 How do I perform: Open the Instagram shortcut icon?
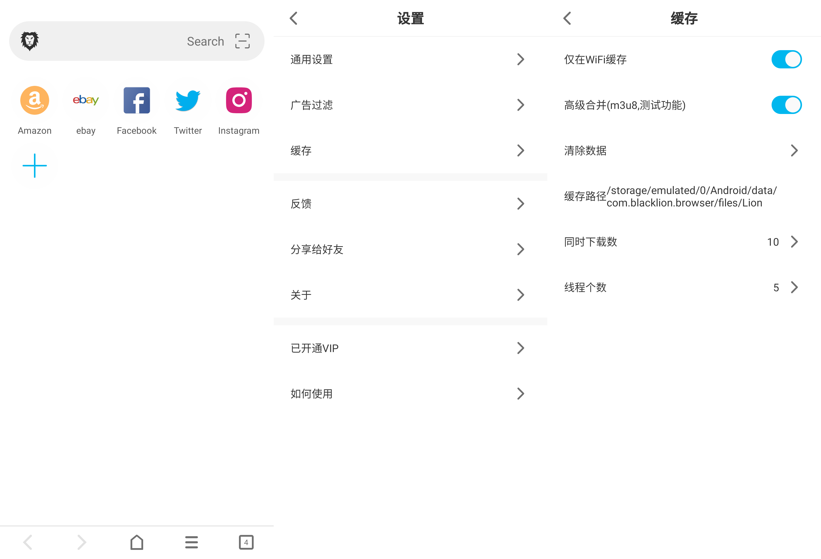click(239, 100)
